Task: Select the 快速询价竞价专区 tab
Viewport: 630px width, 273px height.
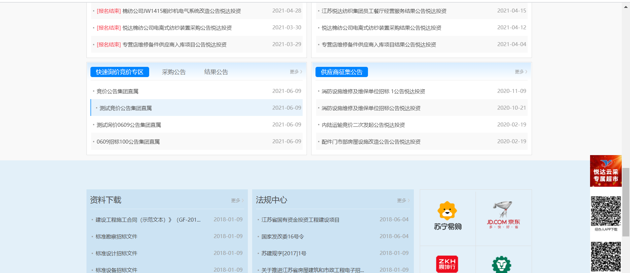Action: click(119, 72)
